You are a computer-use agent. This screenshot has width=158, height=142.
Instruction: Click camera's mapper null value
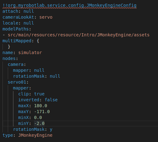pos(39,70)
